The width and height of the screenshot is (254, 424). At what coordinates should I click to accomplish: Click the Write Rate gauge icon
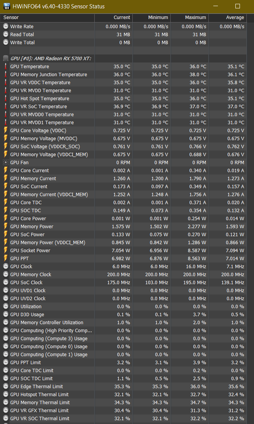tap(6, 27)
